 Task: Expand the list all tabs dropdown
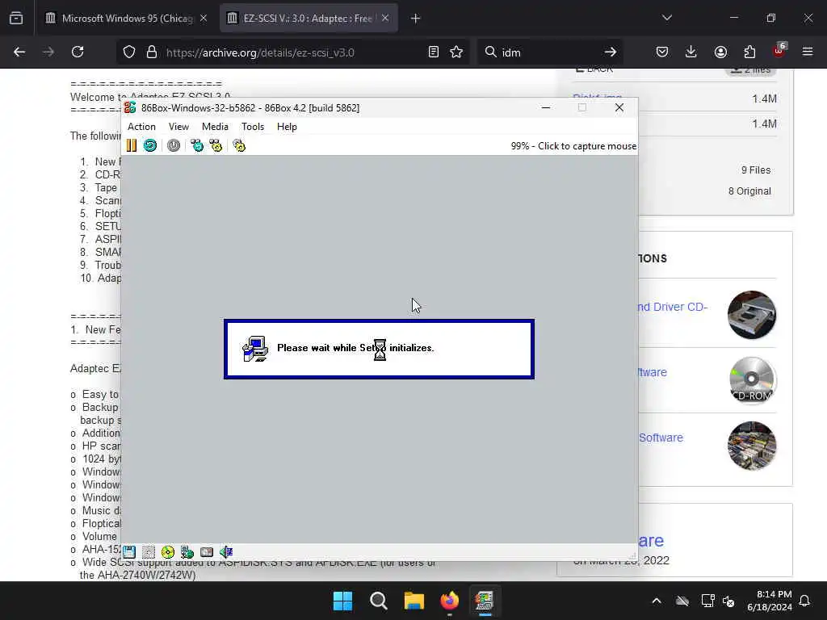click(666, 18)
